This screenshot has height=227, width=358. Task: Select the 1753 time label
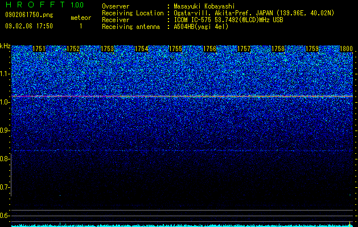(x=108, y=49)
